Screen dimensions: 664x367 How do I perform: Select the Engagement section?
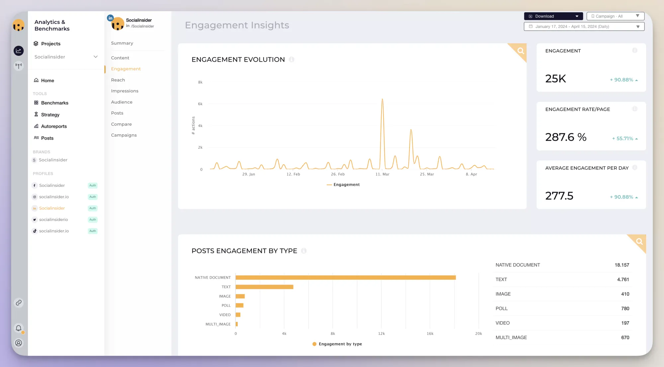(x=126, y=69)
